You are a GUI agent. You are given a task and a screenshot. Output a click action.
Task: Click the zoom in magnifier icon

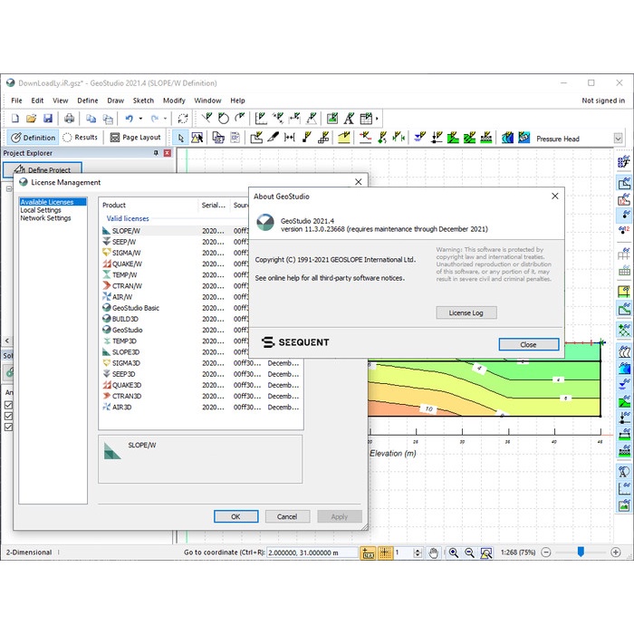[454, 552]
